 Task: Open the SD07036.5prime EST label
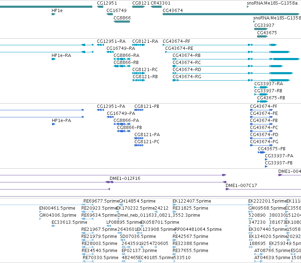tap(138, 236)
